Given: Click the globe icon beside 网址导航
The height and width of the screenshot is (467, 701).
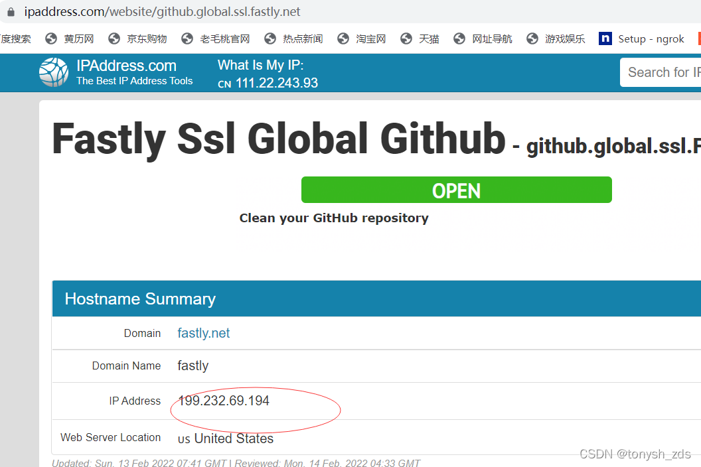Looking at the screenshot, I should pyautogui.click(x=459, y=39).
